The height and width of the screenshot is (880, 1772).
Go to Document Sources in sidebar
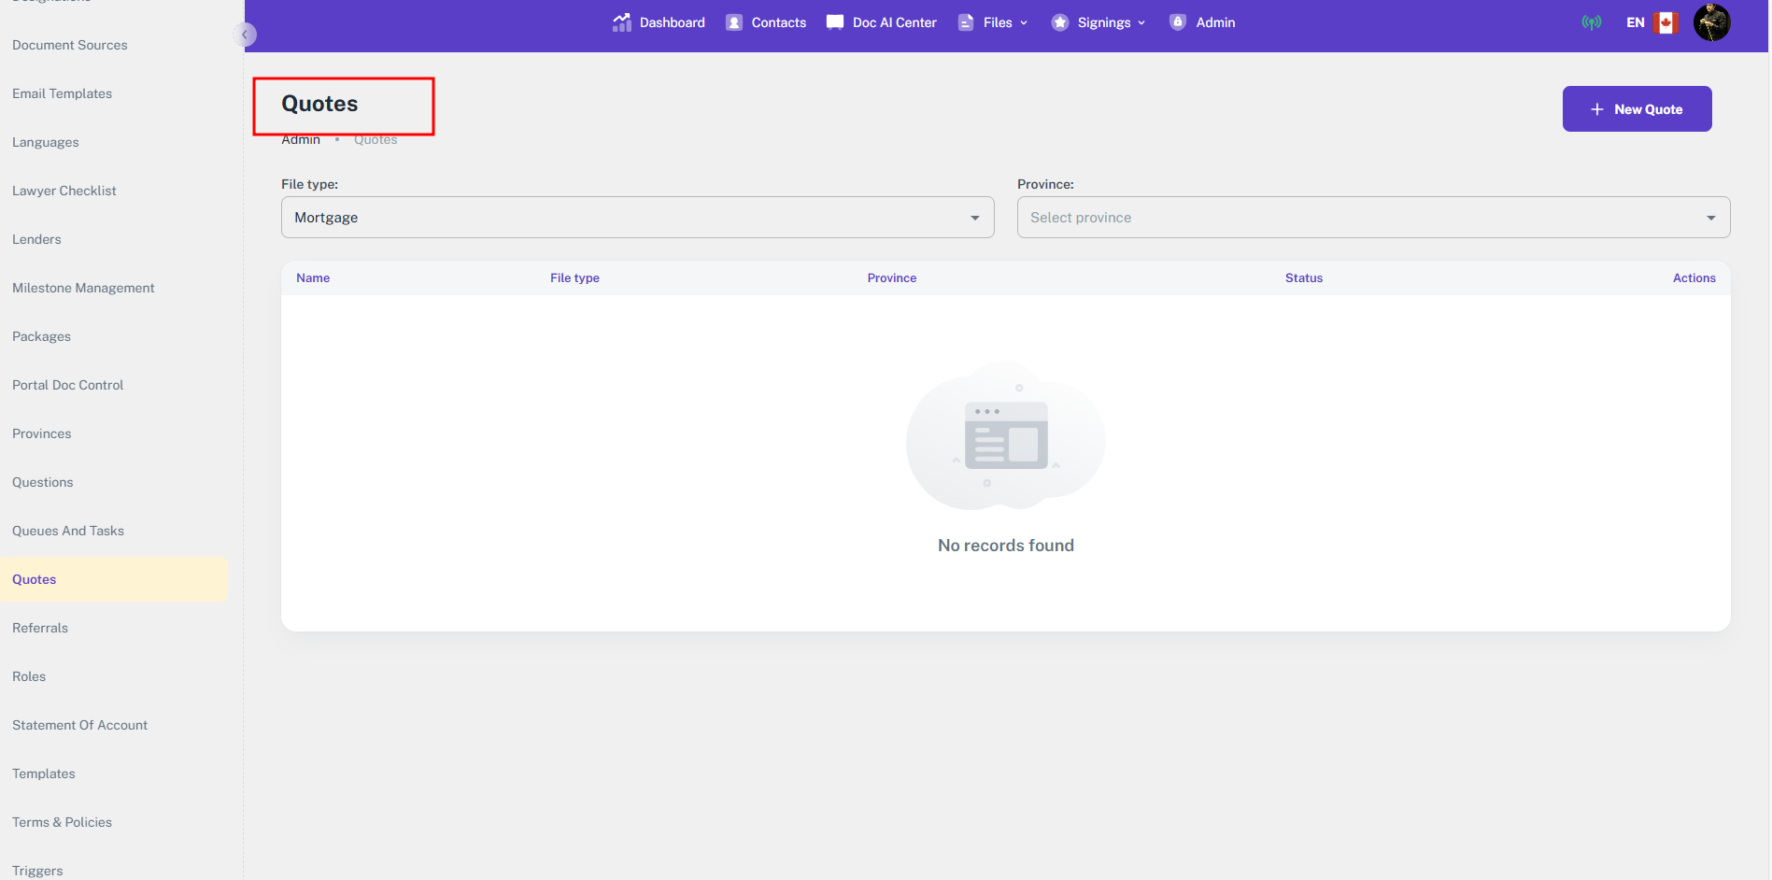pos(70,45)
